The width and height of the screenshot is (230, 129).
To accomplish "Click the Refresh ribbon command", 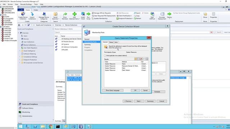I will click(137, 18).
